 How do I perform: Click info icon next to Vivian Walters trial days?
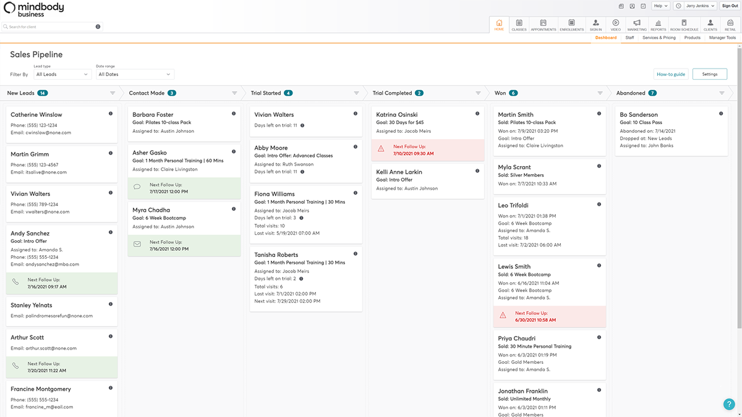[x=302, y=125]
